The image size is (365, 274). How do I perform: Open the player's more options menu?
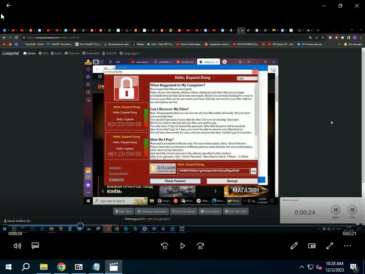(x=348, y=246)
